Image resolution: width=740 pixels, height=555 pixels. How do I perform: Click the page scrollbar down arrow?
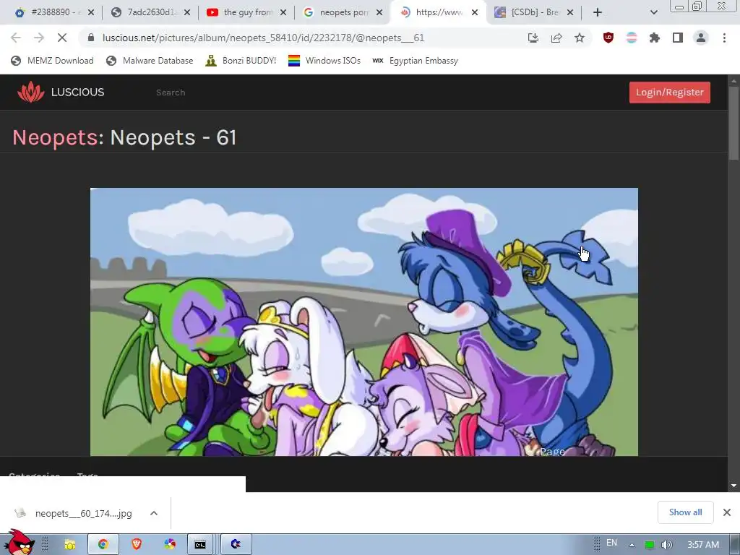pos(734,486)
